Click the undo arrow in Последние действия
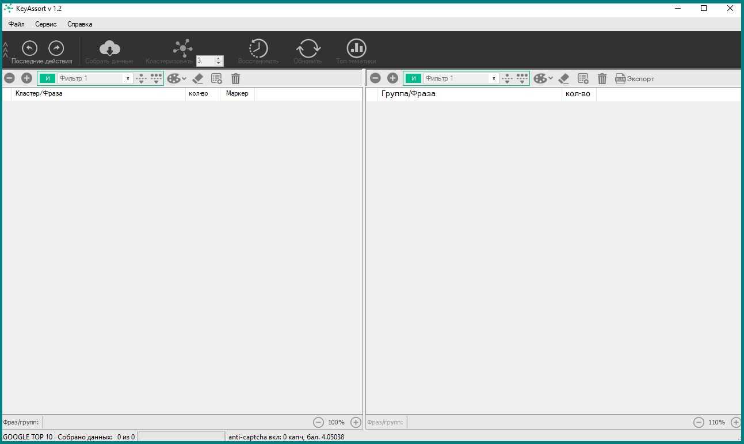Screen dimensions: 744x444 coord(29,48)
